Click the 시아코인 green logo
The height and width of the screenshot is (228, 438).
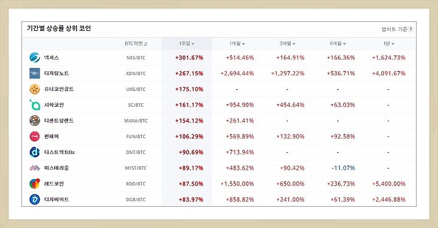(x=35, y=105)
